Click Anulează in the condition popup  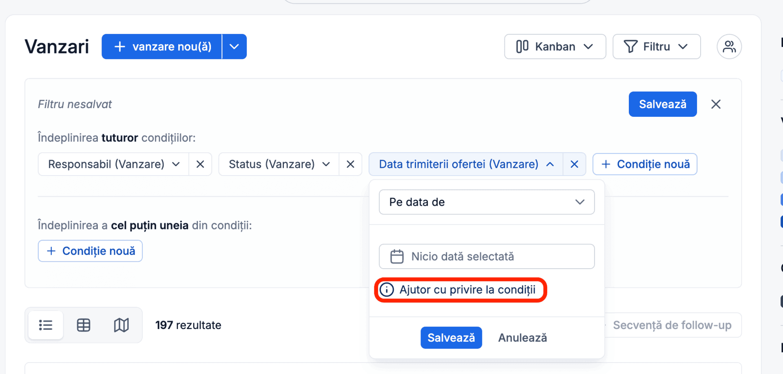522,338
